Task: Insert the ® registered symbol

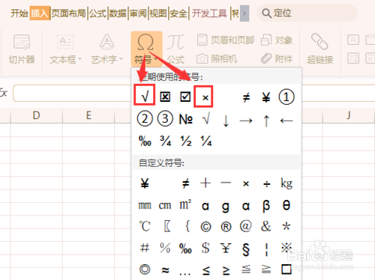Action: click(x=226, y=227)
